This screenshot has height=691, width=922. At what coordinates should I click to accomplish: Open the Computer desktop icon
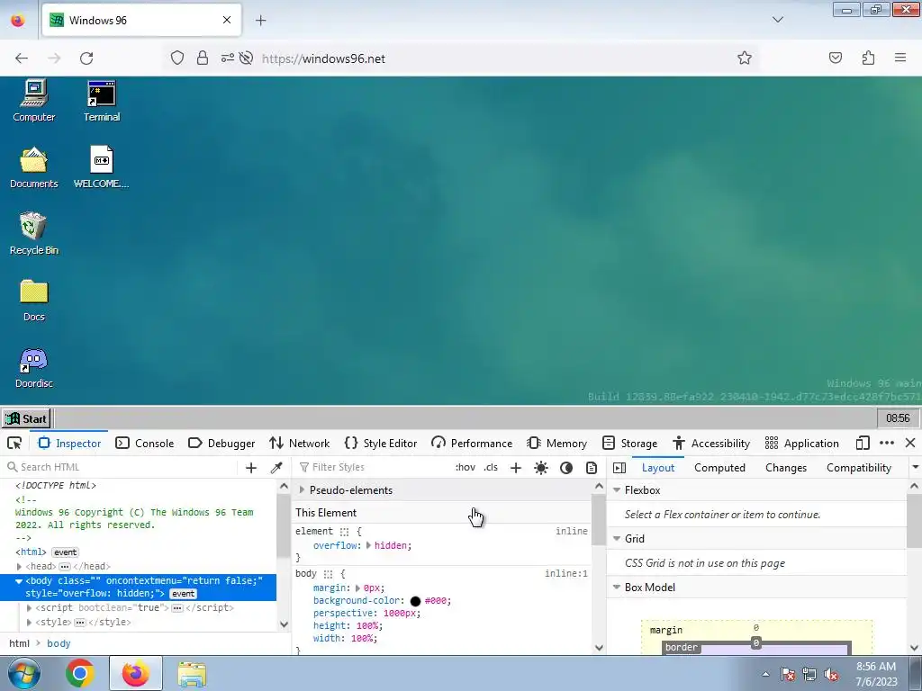[34, 101]
